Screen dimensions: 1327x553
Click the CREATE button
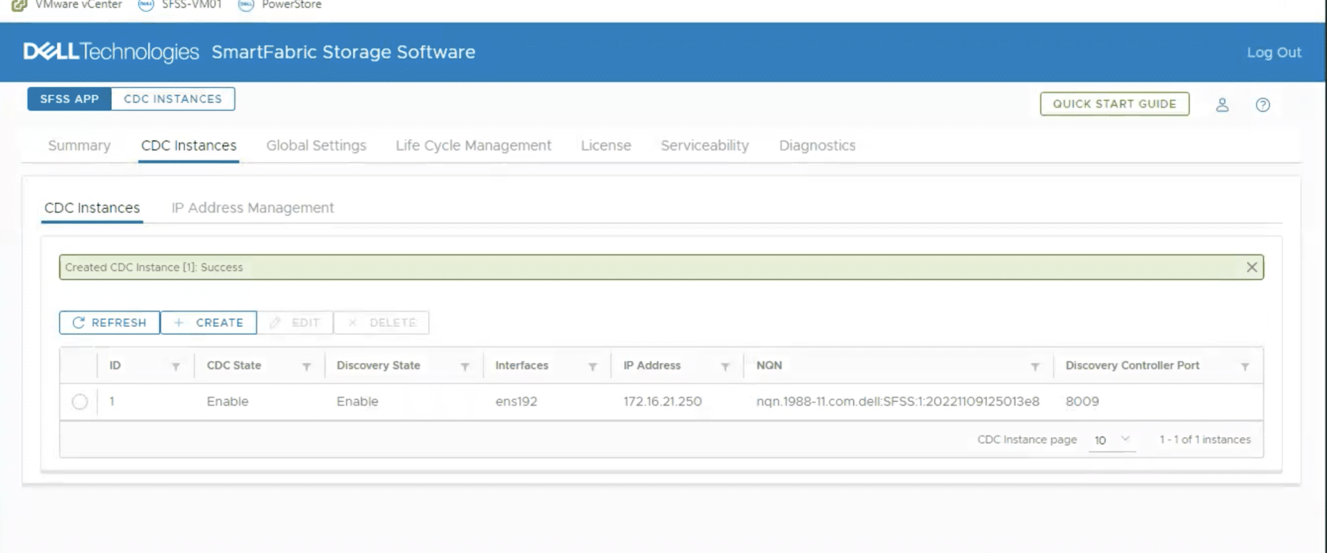pyautogui.click(x=209, y=323)
